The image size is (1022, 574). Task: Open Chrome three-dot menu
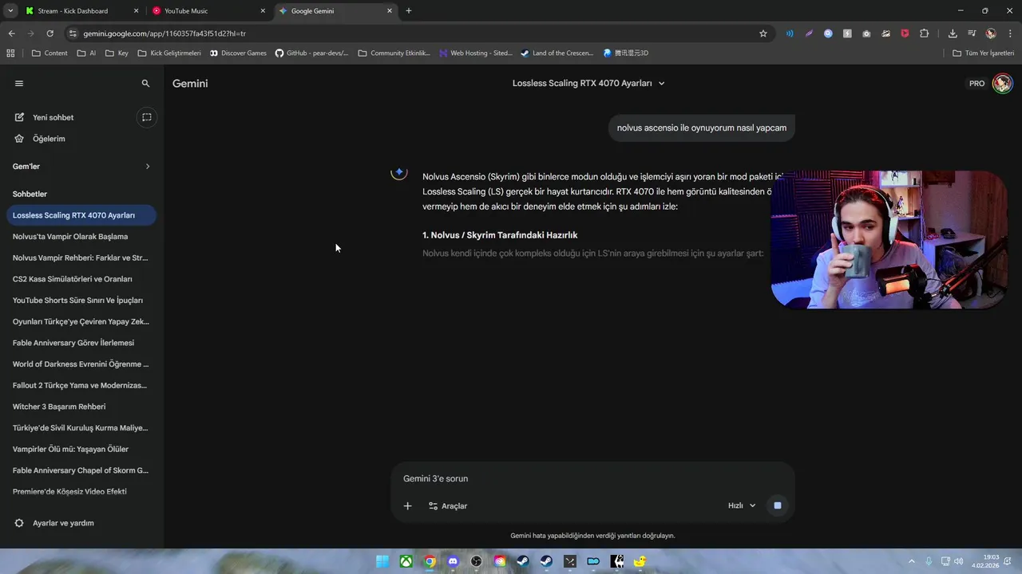tap(1010, 33)
